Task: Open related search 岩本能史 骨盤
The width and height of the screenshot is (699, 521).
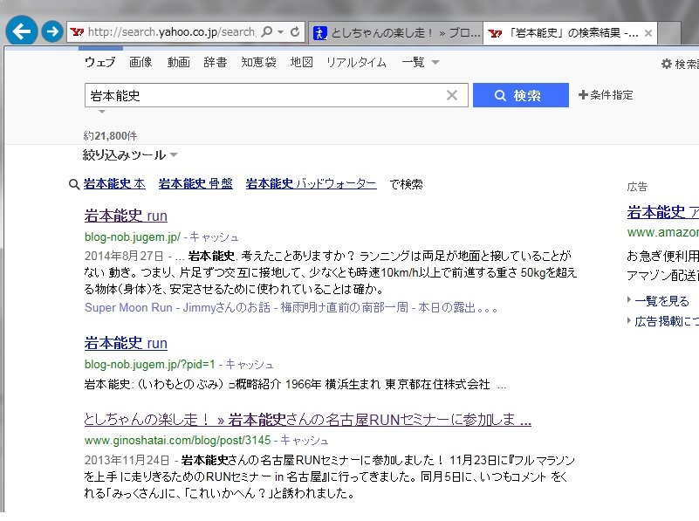Action: click(x=195, y=183)
